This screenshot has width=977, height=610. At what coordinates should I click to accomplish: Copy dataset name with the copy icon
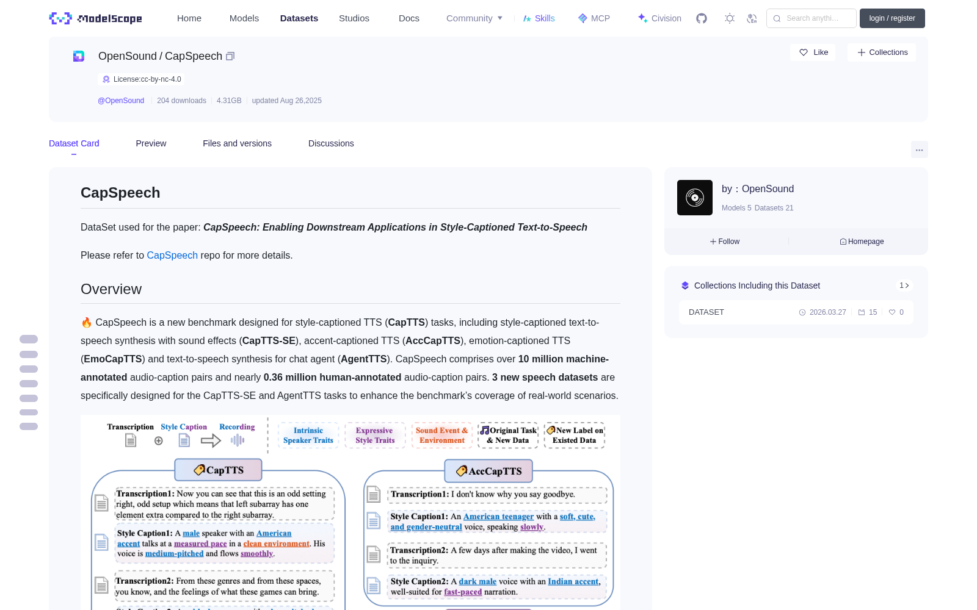(230, 56)
